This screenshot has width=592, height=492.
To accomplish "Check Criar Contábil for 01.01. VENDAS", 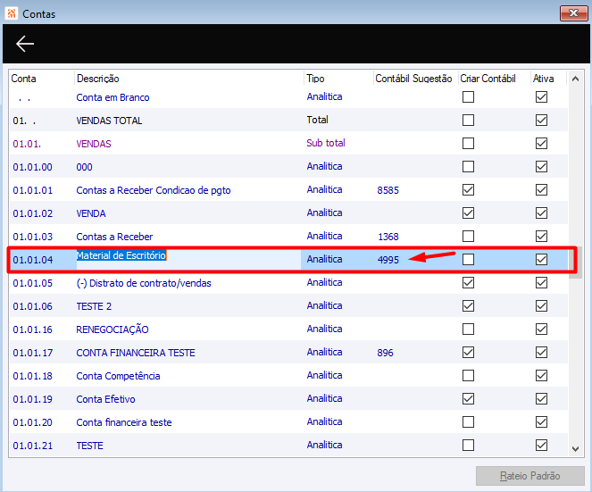I will click(468, 144).
